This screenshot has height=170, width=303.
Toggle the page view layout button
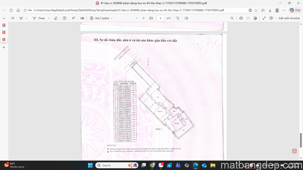186,18
